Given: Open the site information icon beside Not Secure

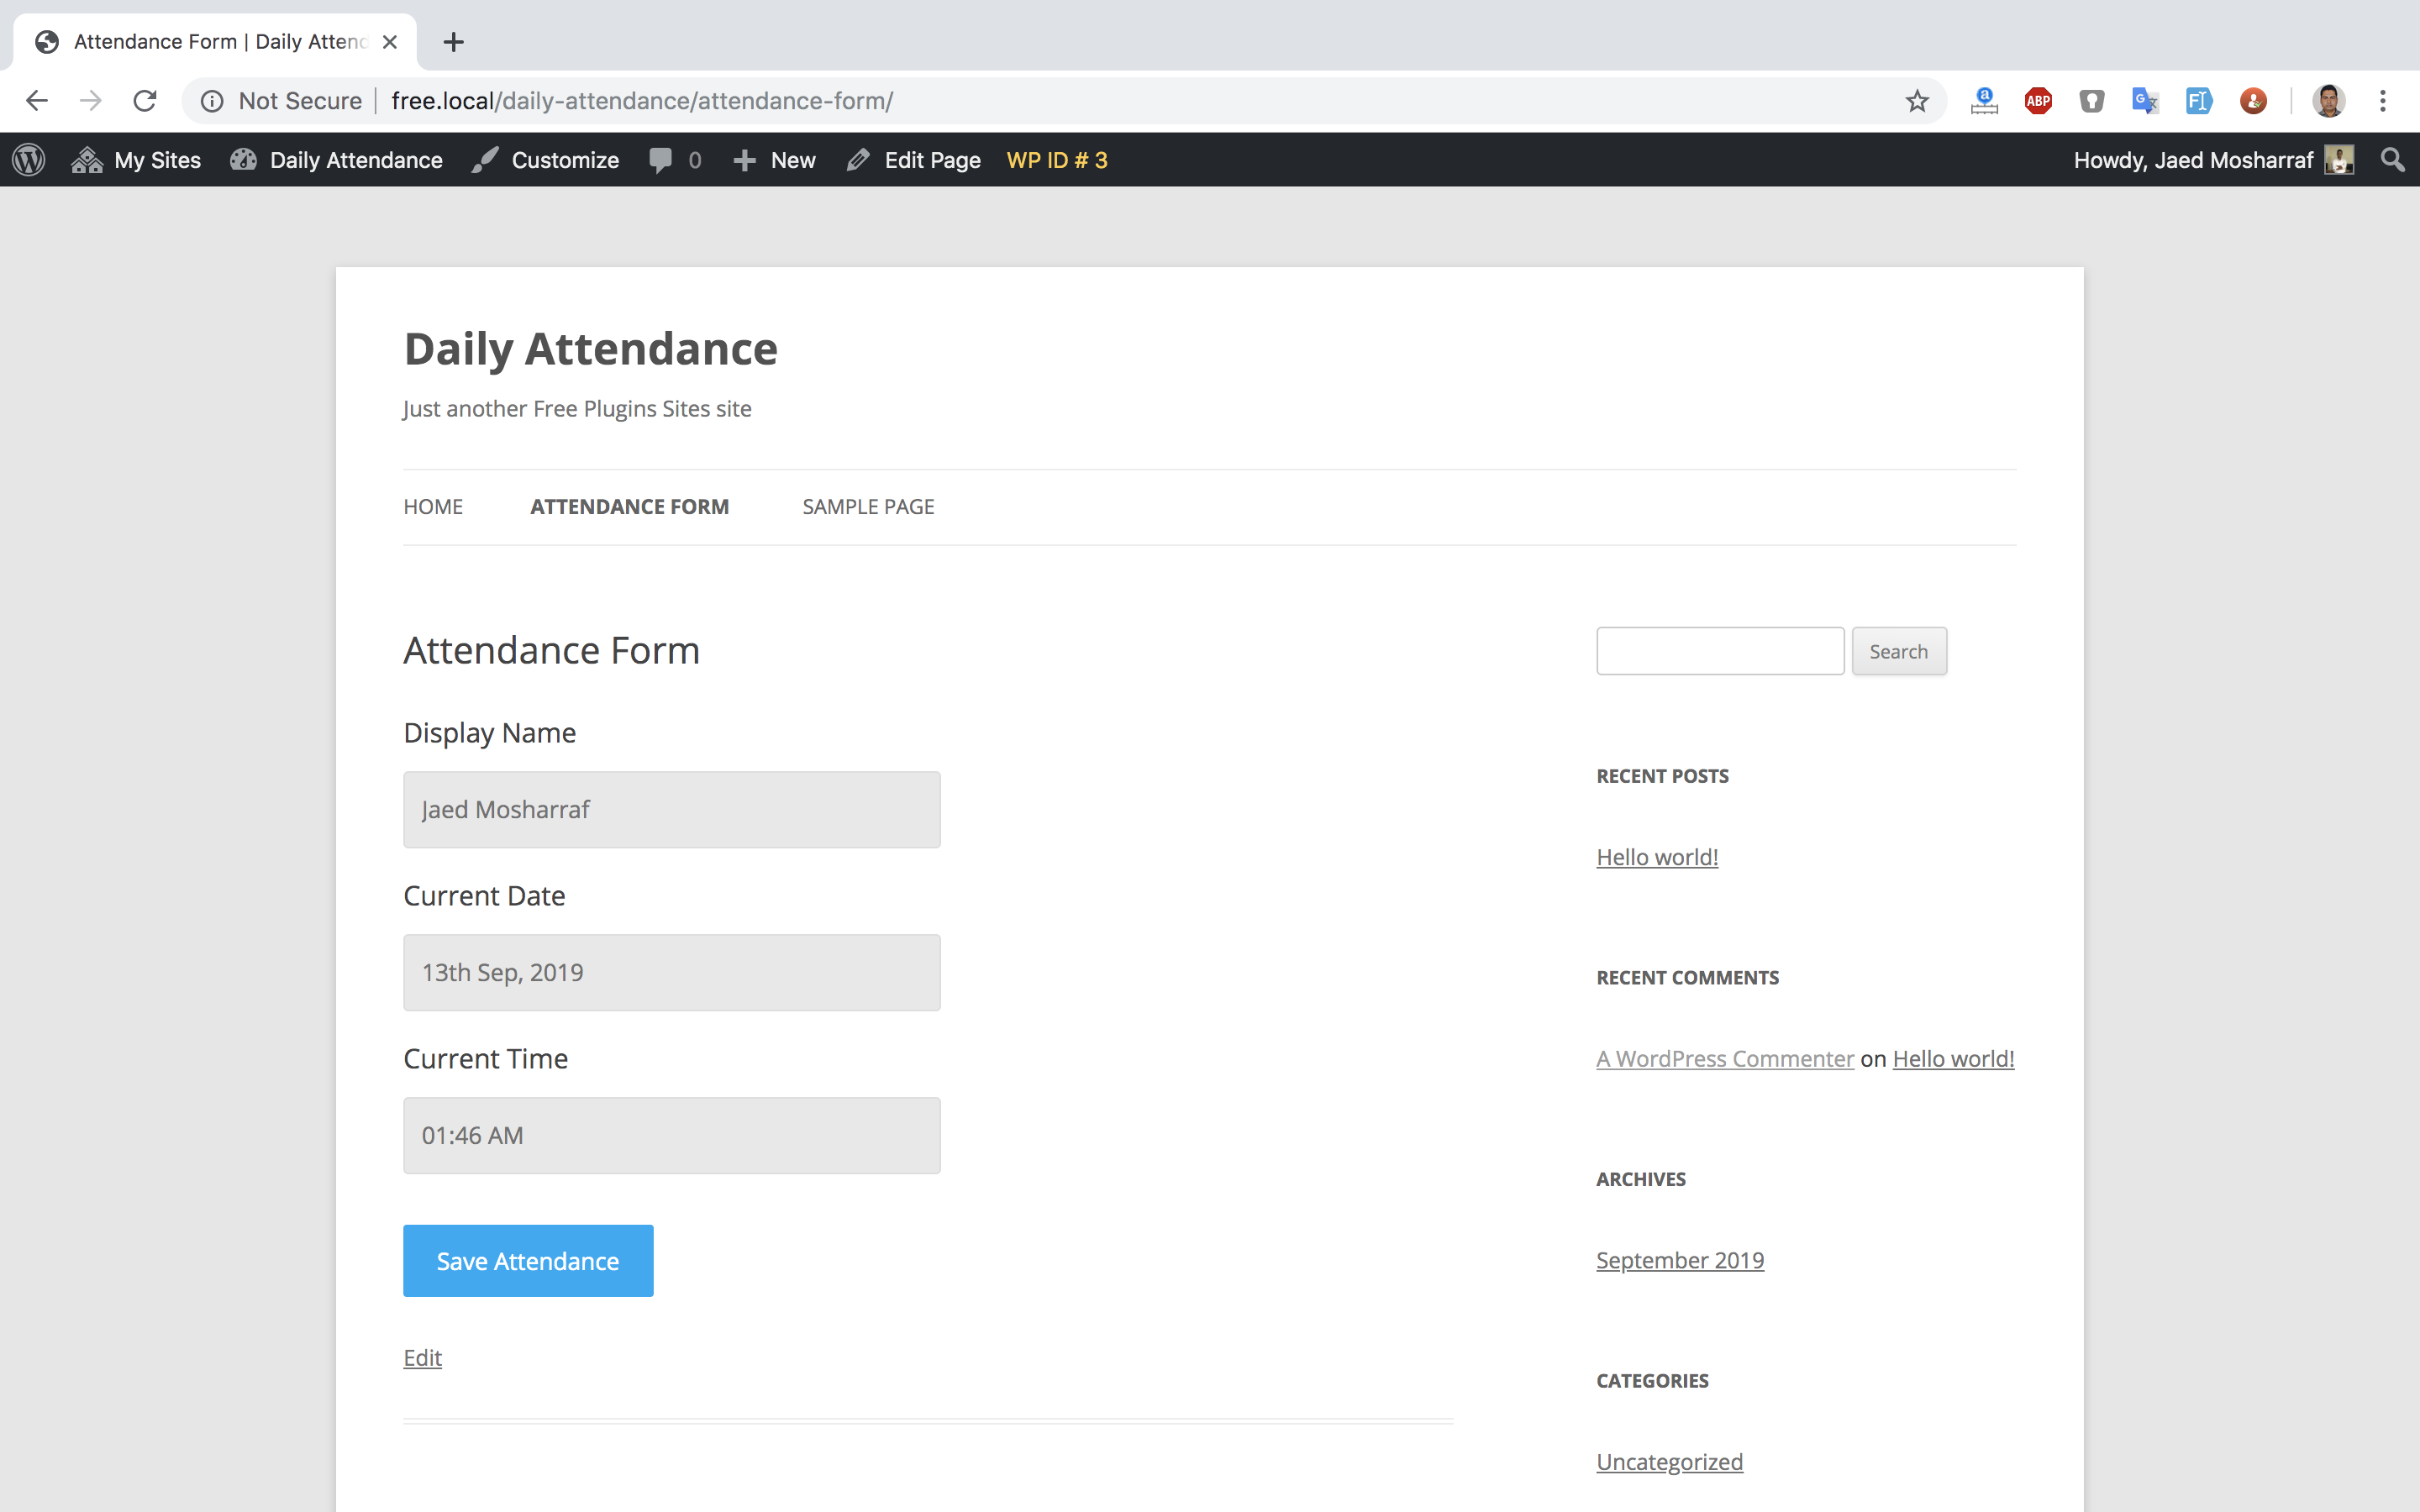Looking at the screenshot, I should (212, 101).
